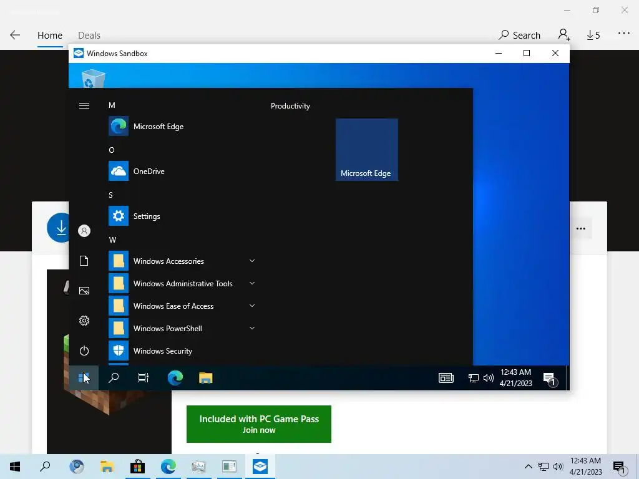Open OneDrive from the Start menu list
639x479 pixels.
[182, 171]
